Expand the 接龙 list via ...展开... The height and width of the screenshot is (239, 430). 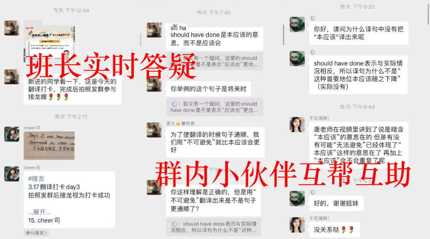coord(39,212)
